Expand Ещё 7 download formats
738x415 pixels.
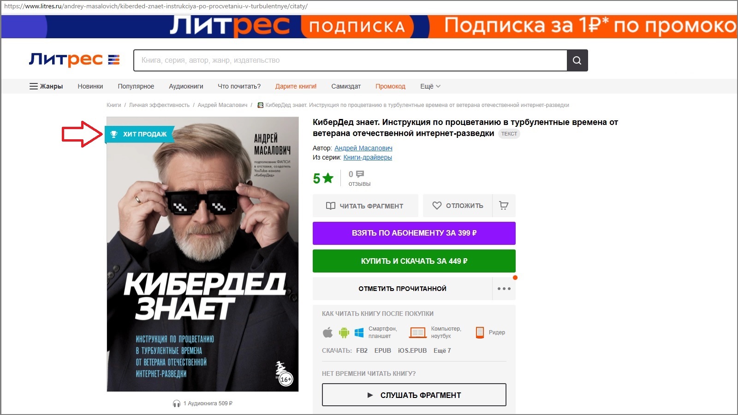coord(442,350)
